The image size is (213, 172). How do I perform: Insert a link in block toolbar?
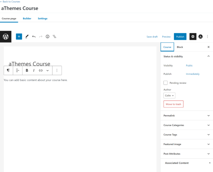[41, 70]
